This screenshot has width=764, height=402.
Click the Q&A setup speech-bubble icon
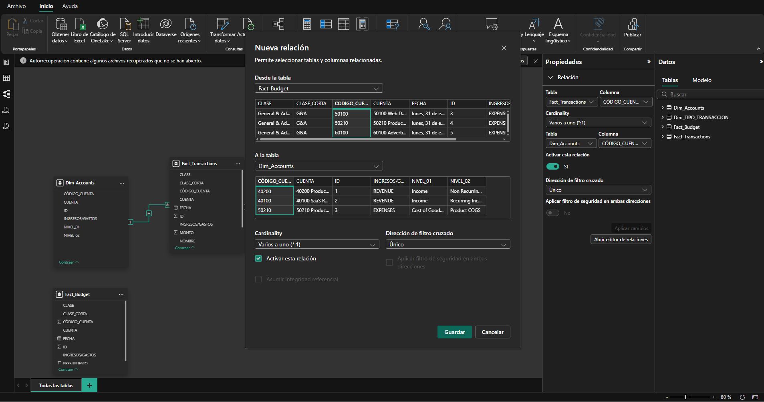tap(491, 24)
